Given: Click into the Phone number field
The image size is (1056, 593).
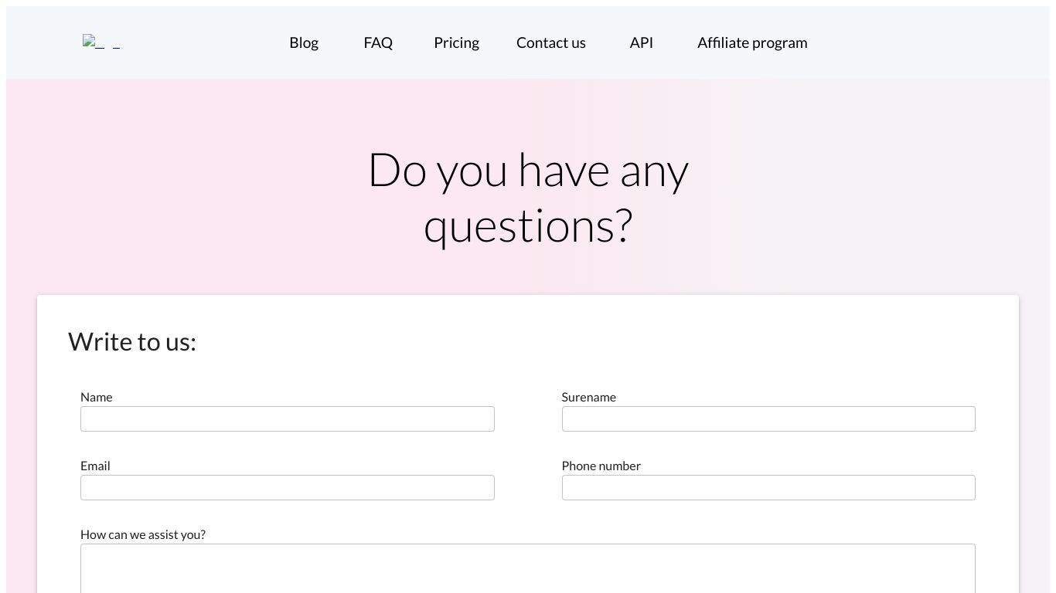Looking at the screenshot, I should pos(768,487).
